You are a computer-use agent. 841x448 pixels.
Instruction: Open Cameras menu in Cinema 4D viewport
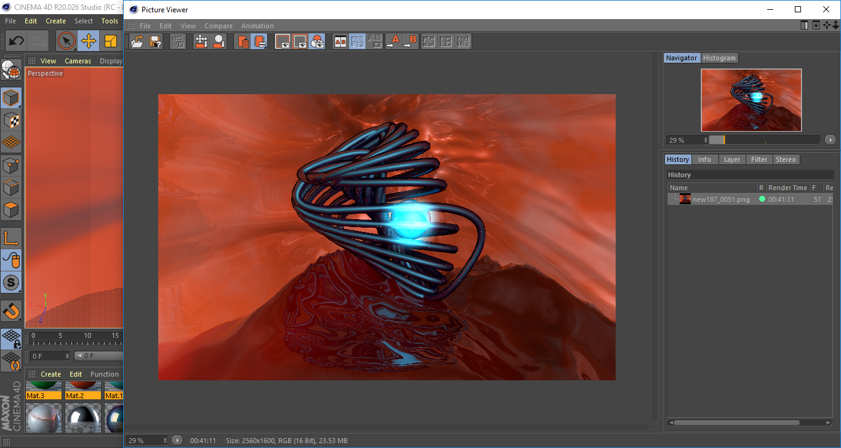pos(78,61)
